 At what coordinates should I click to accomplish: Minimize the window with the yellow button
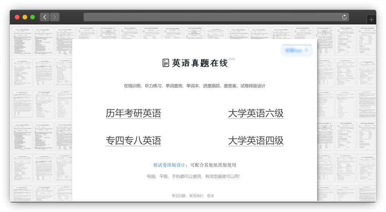pyautogui.click(x=25, y=17)
